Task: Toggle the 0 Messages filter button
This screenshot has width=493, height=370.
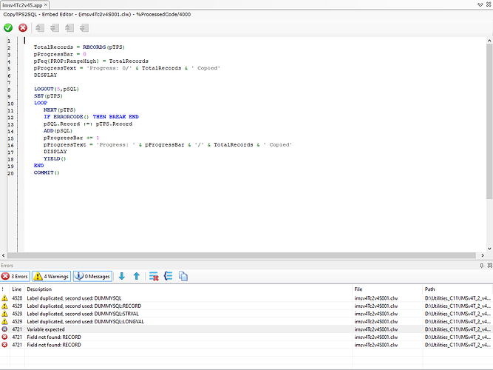Action: (x=92, y=276)
